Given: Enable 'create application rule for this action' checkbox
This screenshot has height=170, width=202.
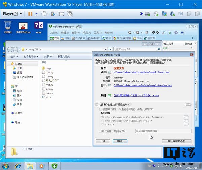Looking at the screenshot, I should (x=97, y=105).
